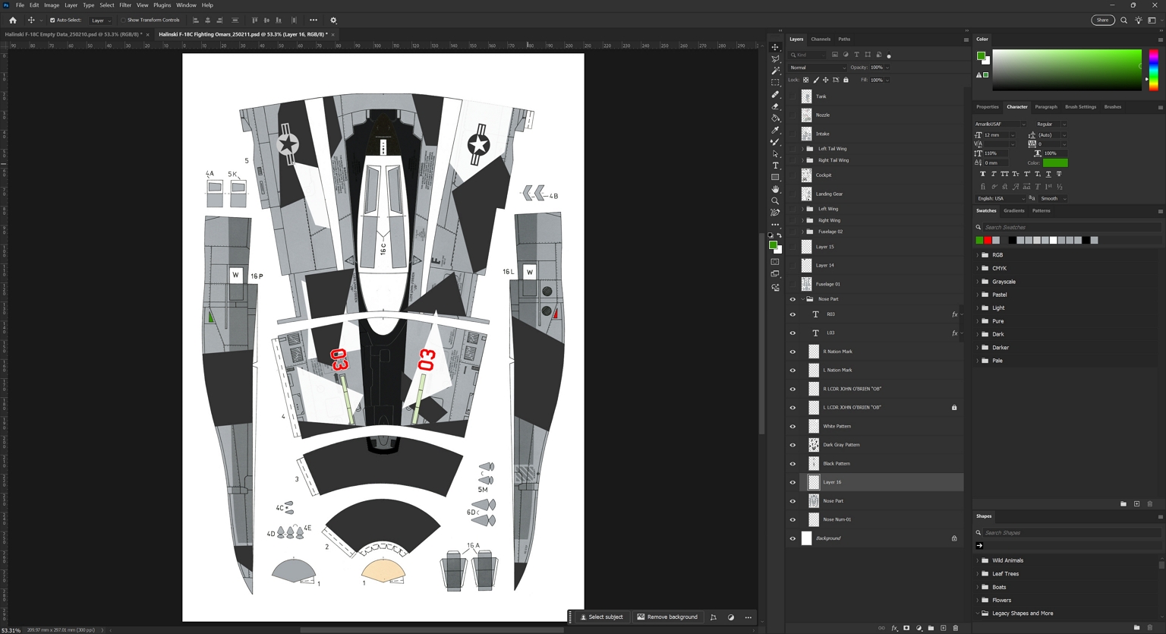Select the Pen tool
The image size is (1166, 634).
pos(775,213)
